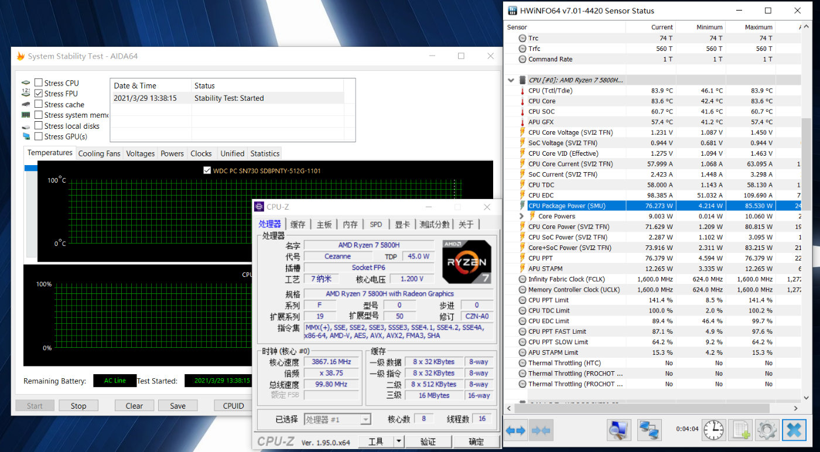
Task: Click the blue X close sensors icon
Action: [x=794, y=430]
